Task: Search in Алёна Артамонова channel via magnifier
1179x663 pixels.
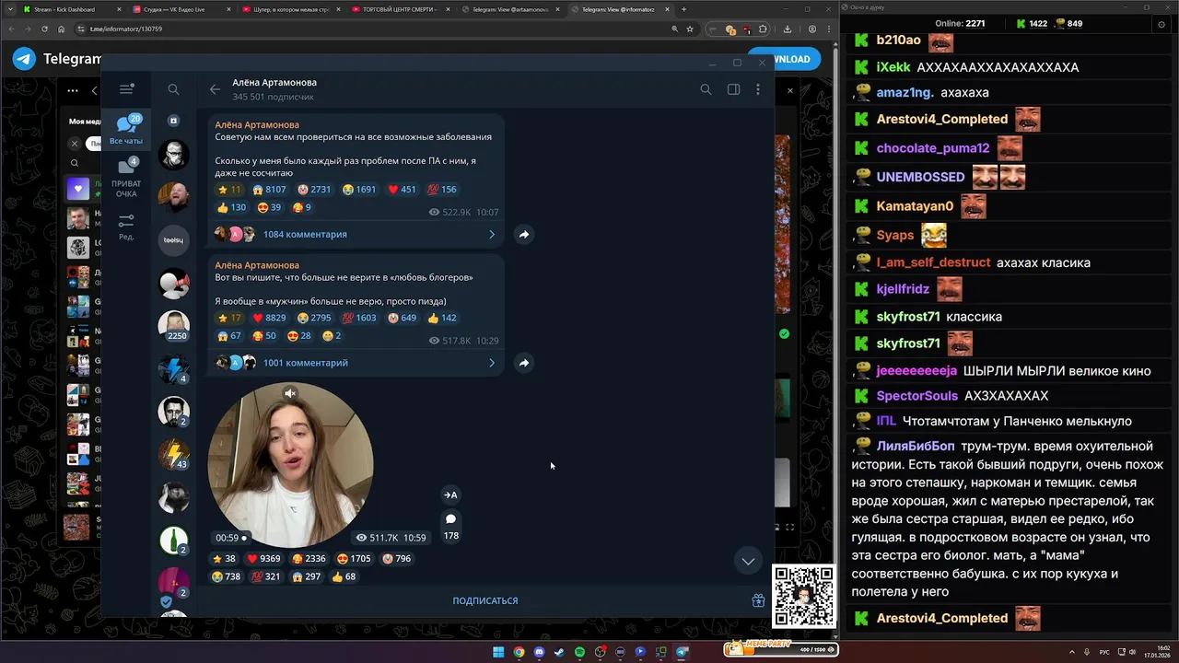Action: click(706, 89)
